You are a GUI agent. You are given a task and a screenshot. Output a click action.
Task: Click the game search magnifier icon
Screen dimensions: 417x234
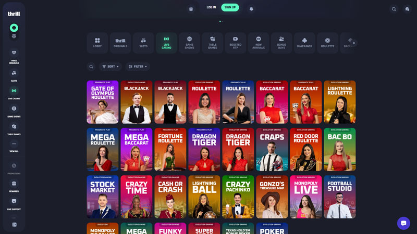[x=91, y=67]
